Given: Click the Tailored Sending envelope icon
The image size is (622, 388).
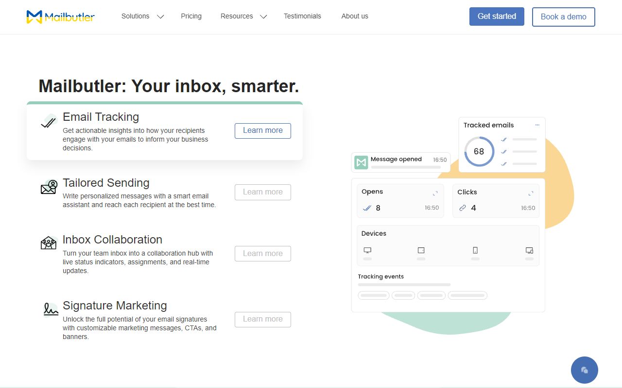Looking at the screenshot, I should point(48,187).
